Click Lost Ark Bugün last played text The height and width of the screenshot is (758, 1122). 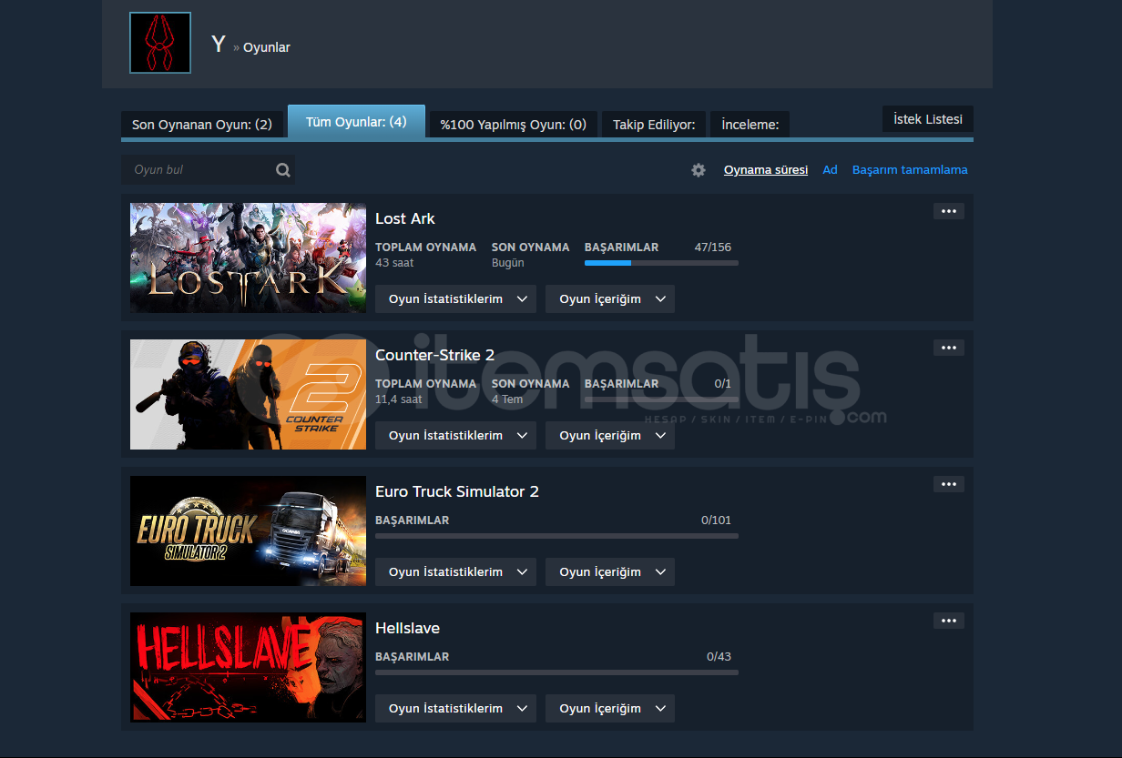point(508,263)
